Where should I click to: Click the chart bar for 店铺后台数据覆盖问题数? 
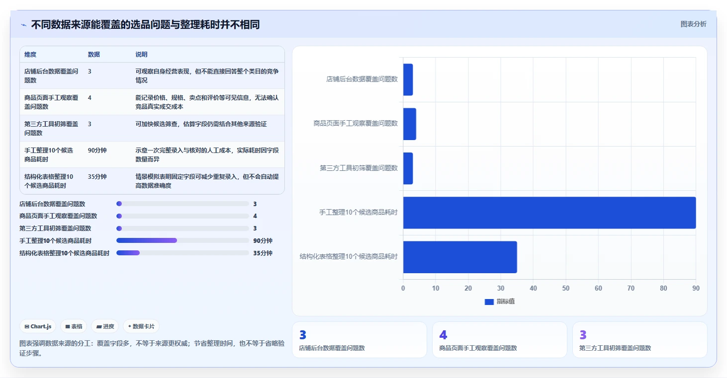coord(408,79)
